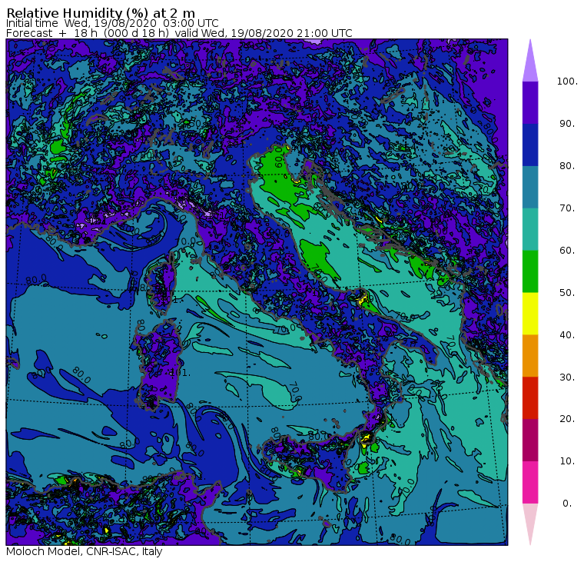Click the 70. label on the color scale
Screen dimensions: 584x562
(567, 208)
